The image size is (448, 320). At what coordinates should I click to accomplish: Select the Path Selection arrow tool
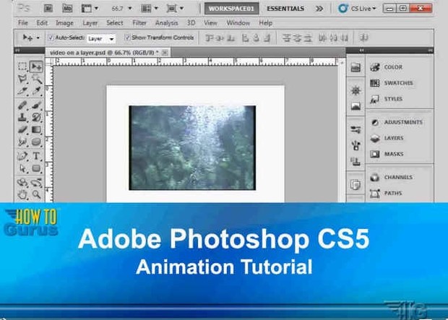coord(22,168)
